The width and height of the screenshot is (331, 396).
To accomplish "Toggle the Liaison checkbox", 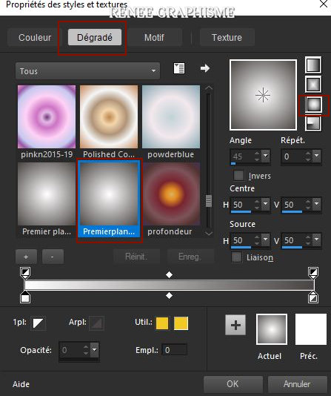I will click(236, 257).
